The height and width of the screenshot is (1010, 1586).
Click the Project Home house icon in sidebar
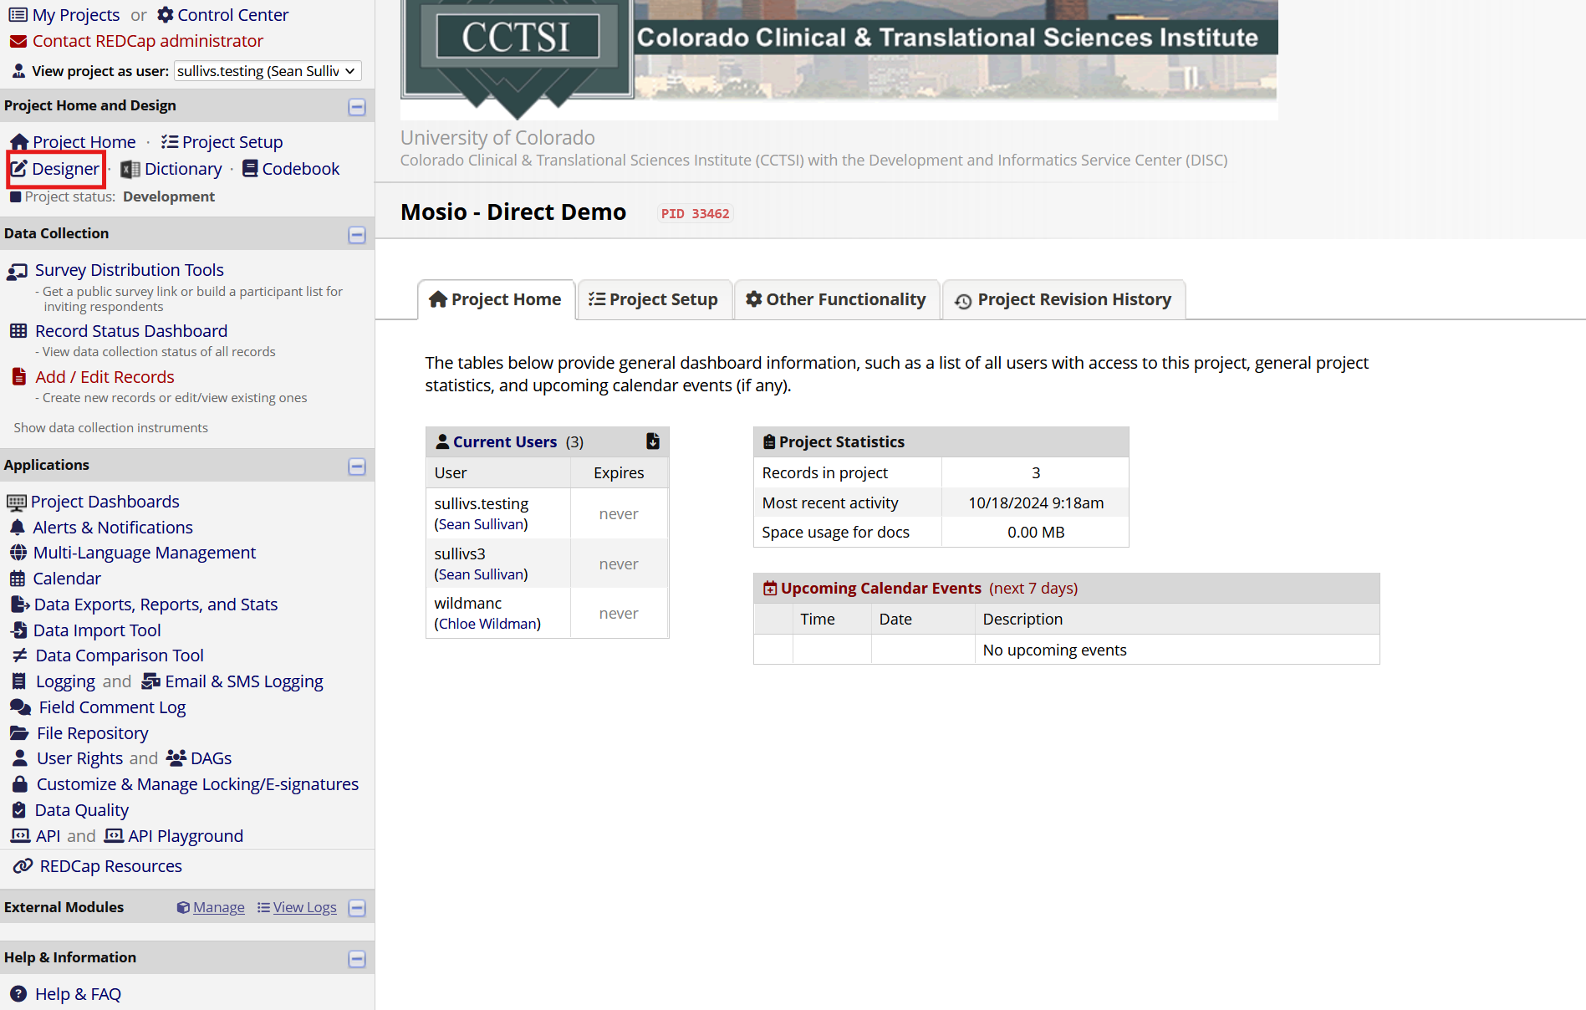coord(19,142)
